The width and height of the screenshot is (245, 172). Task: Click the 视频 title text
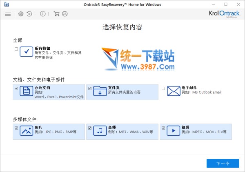point(185,128)
